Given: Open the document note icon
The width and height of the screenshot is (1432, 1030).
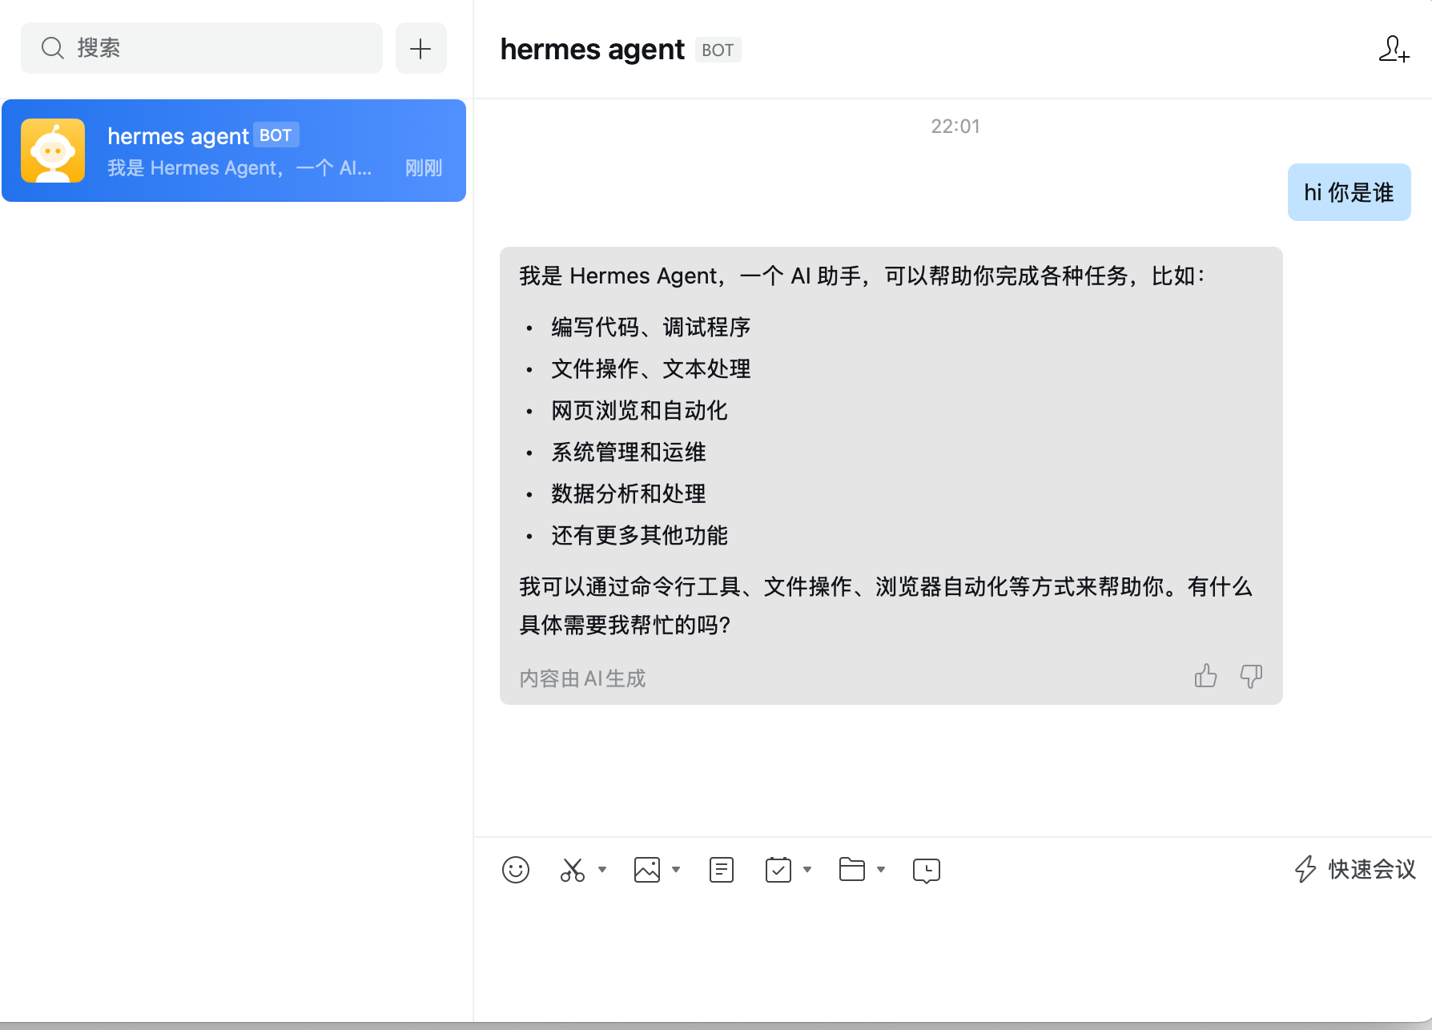Looking at the screenshot, I should click(x=721, y=870).
